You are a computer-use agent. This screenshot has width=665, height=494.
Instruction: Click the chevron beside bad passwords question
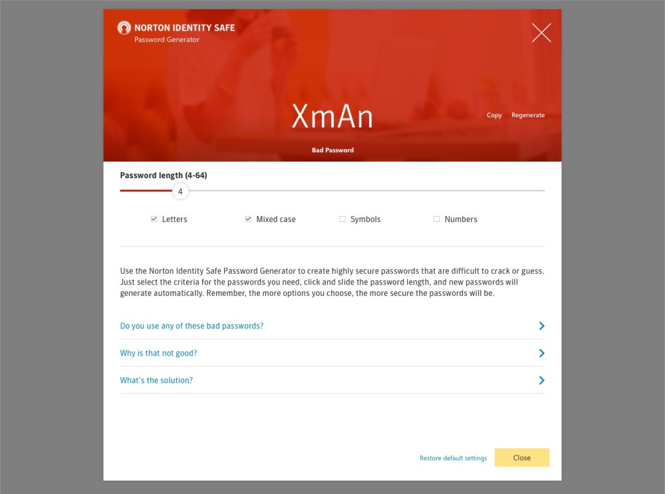click(x=541, y=326)
